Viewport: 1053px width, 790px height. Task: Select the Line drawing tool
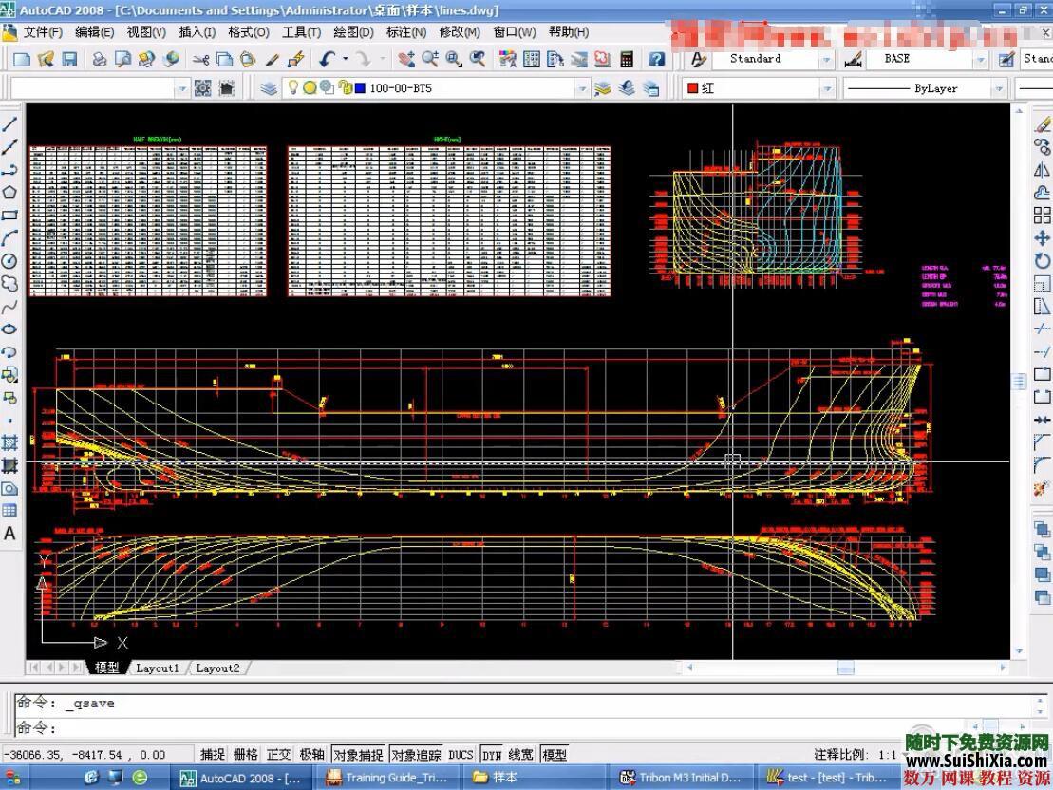[9, 124]
